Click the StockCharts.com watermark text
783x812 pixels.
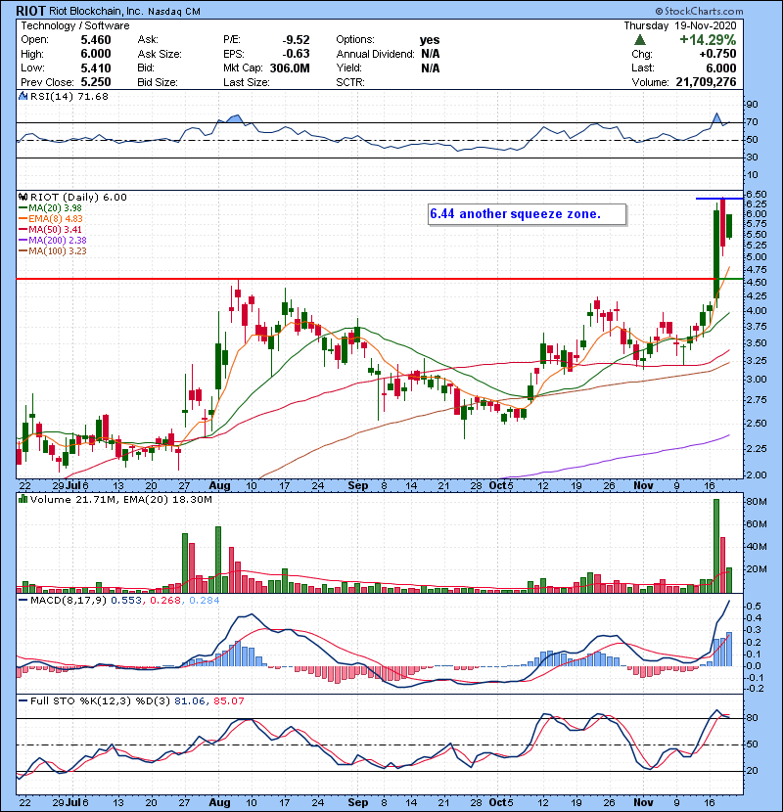click(x=699, y=11)
